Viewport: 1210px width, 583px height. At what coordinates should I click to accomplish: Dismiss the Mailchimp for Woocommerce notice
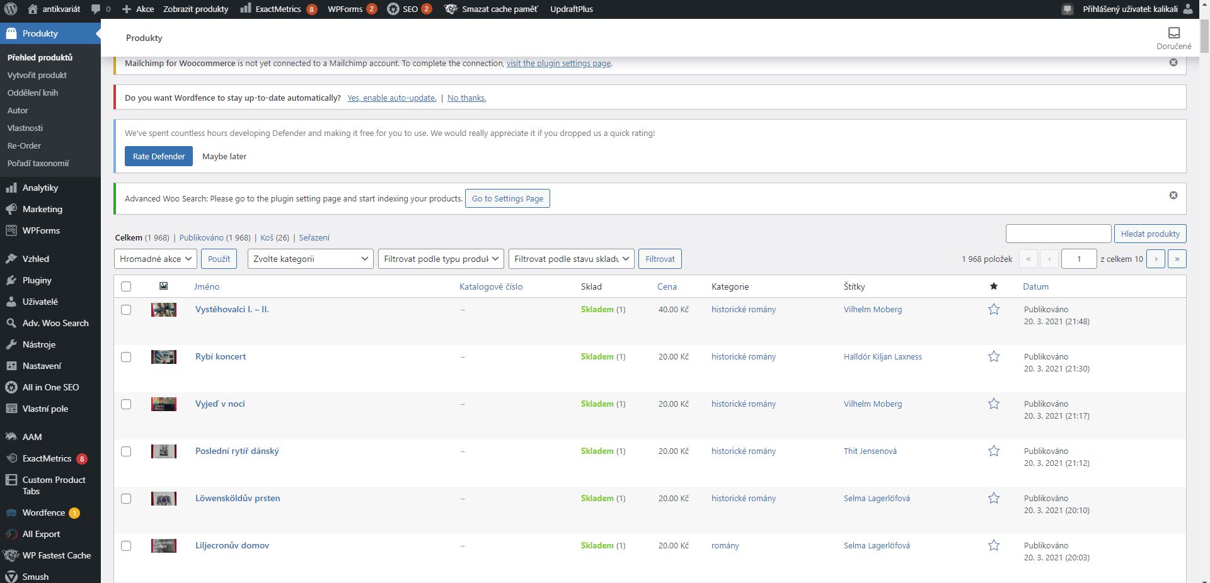pyautogui.click(x=1173, y=62)
